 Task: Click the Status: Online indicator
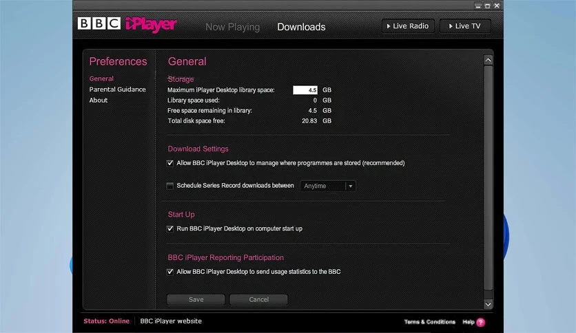pyautogui.click(x=107, y=321)
